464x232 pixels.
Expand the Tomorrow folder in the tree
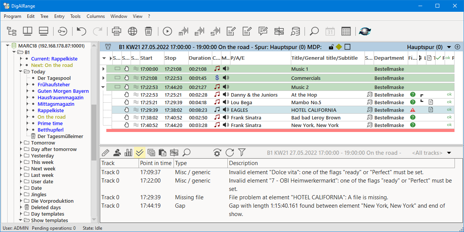[x=21, y=143]
